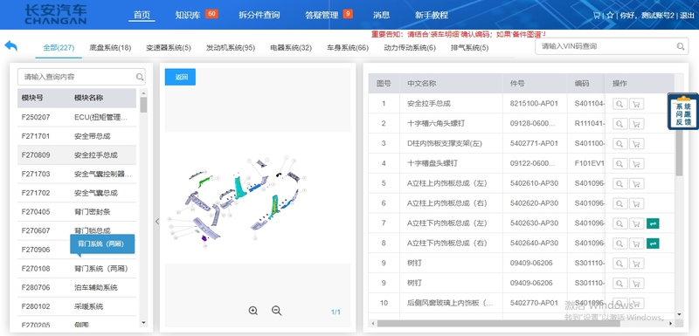Viewport: 699px width, 336px height.
Task: Select module F270809 安全拉手总成
Action: pyautogui.click(x=77, y=154)
